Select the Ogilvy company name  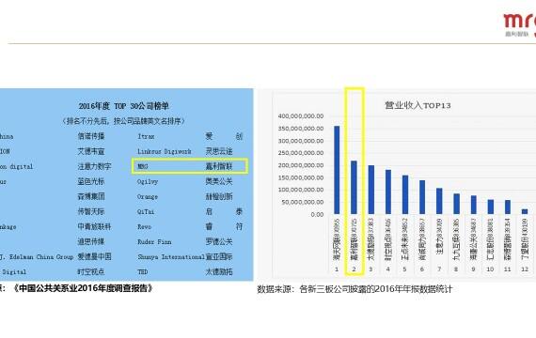point(148,181)
